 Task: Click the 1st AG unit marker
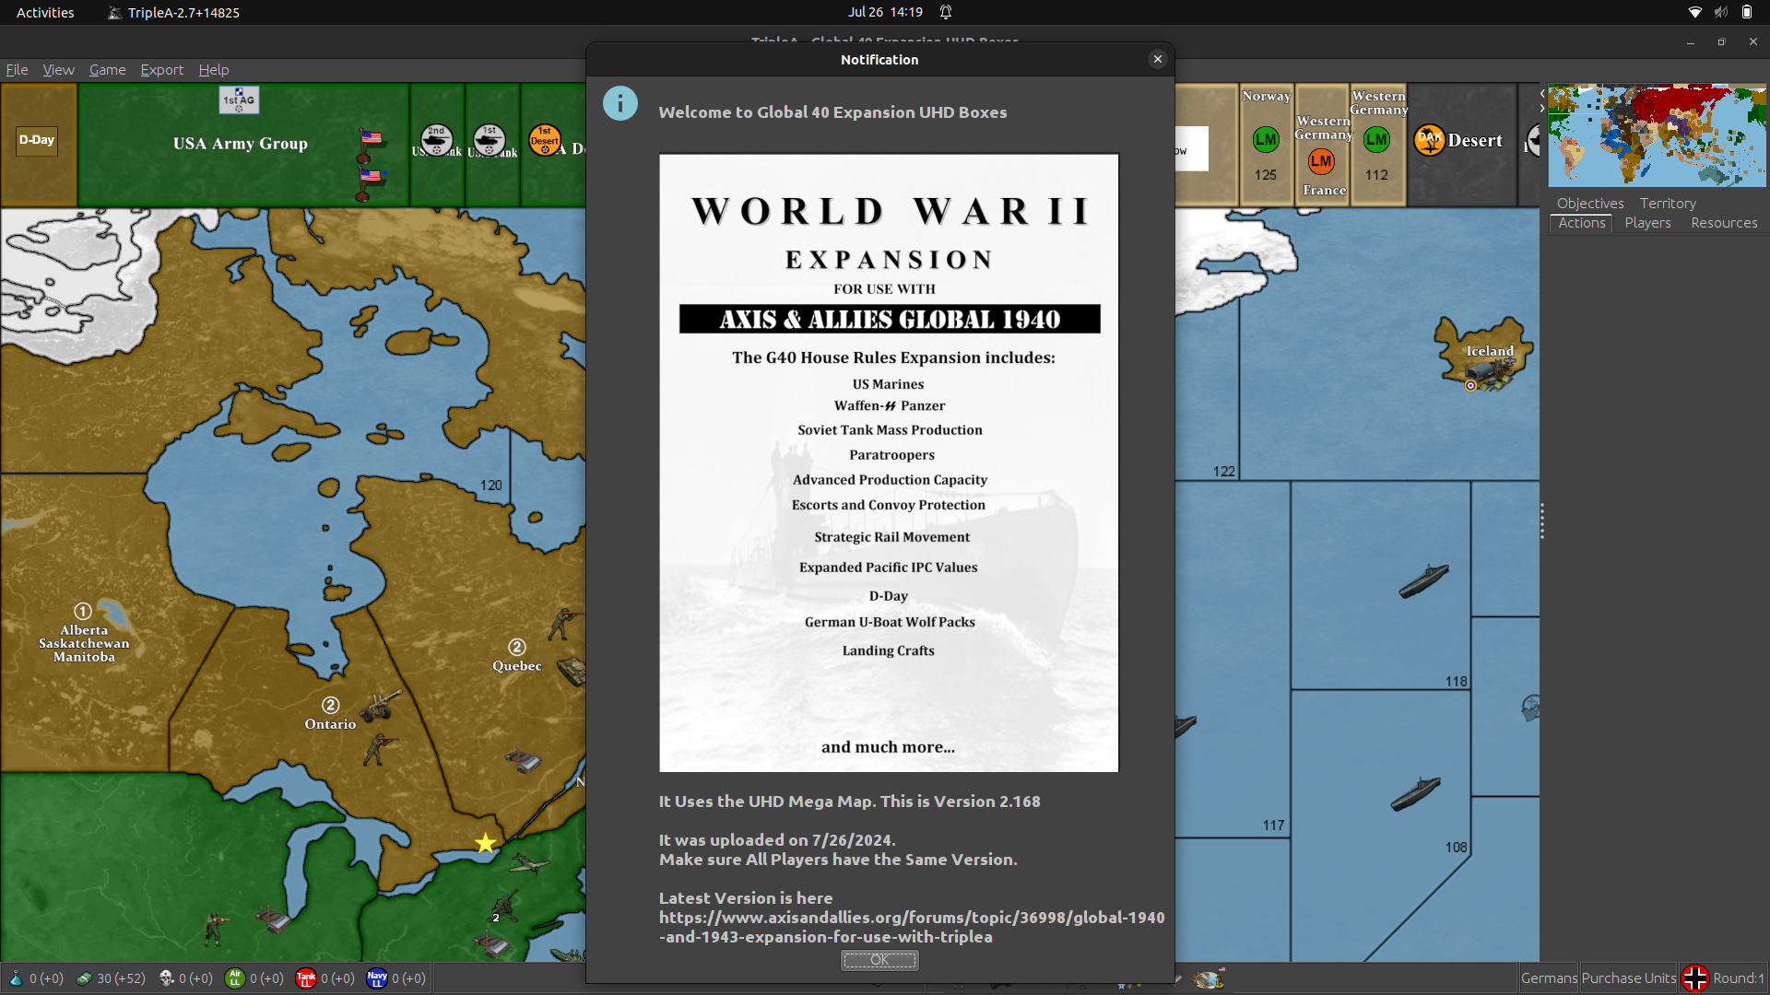coord(239,99)
